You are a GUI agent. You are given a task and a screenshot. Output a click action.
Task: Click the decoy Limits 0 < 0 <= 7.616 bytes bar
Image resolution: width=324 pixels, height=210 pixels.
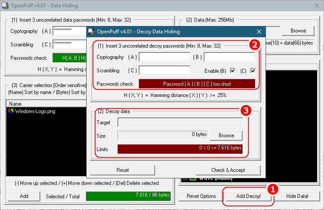click(x=180, y=149)
